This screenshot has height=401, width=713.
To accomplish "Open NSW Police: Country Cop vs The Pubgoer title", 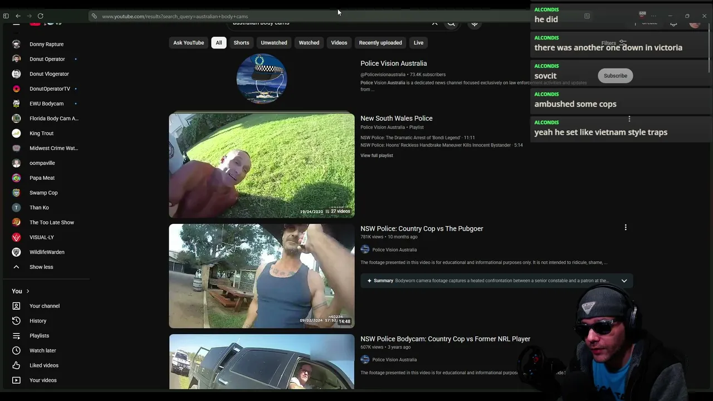I will pyautogui.click(x=422, y=228).
